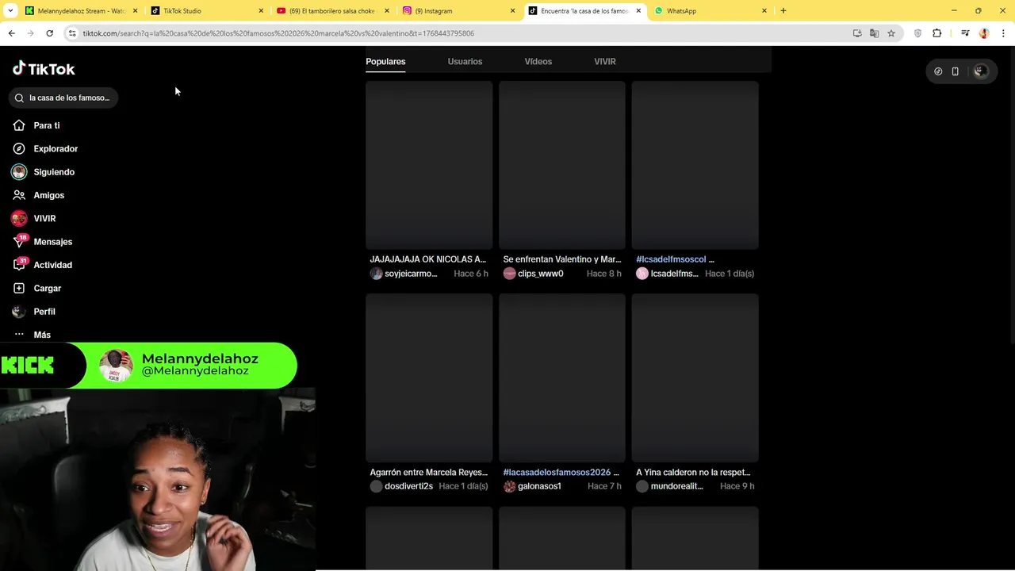Open user mundorealit... profile link
The height and width of the screenshot is (571, 1015).
677,486
